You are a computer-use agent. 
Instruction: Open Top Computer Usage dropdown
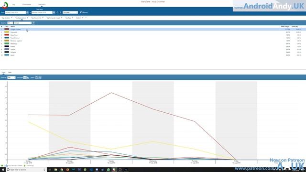coord(54,18)
